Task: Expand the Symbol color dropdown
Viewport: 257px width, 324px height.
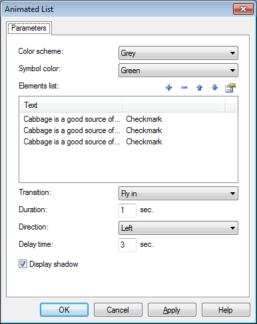Action: click(x=178, y=71)
